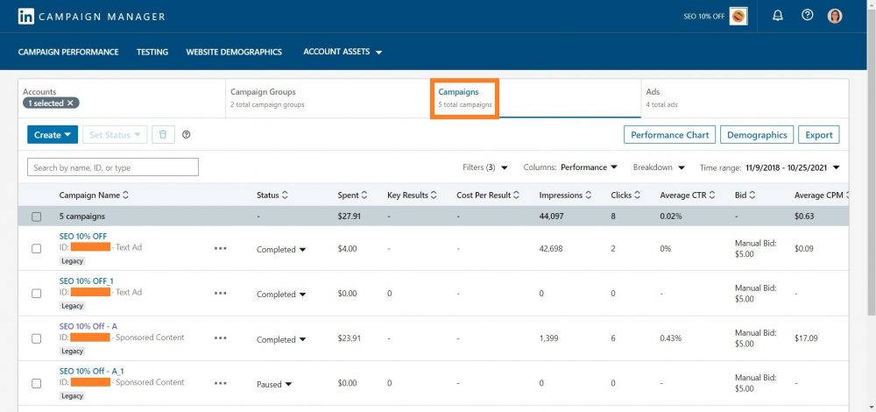Change Completed status of SEO 10% OFF

click(x=281, y=249)
